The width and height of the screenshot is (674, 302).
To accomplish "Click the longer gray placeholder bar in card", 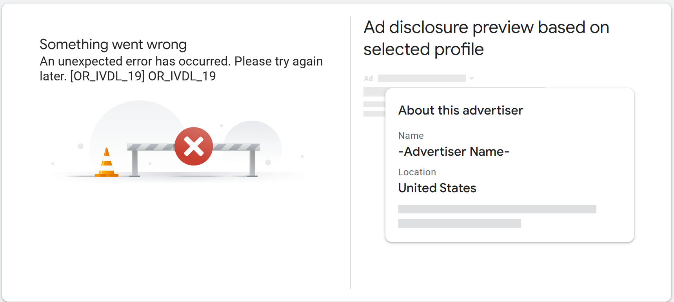I will point(497,209).
